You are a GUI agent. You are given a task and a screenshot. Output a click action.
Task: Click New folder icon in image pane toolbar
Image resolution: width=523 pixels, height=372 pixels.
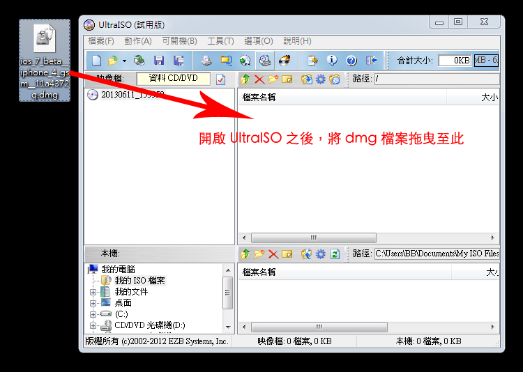(273, 79)
